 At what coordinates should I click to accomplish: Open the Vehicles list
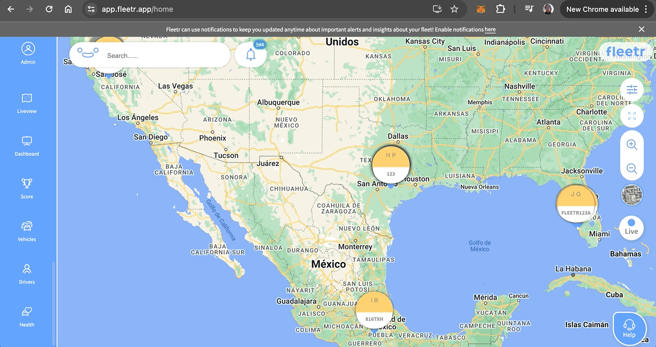pyautogui.click(x=27, y=231)
